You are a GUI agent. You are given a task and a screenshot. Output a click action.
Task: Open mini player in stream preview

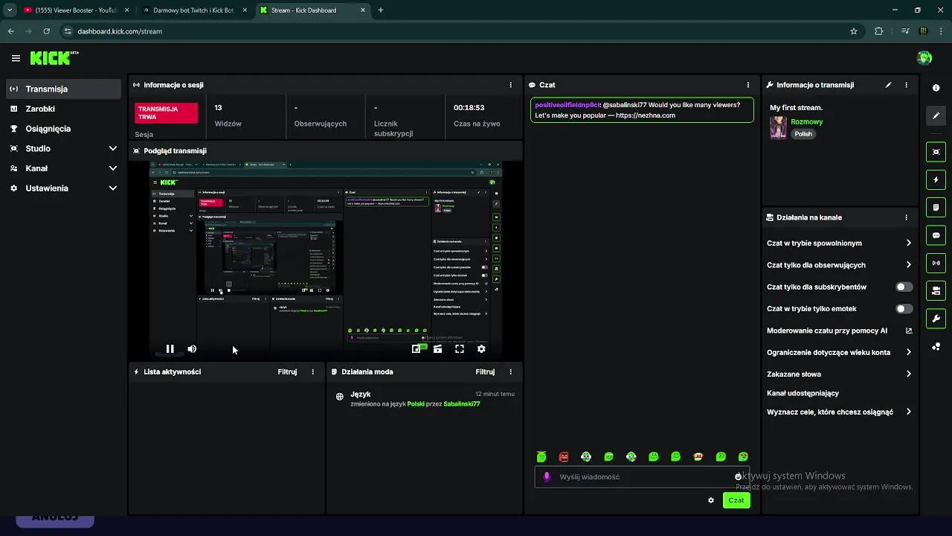coord(416,348)
